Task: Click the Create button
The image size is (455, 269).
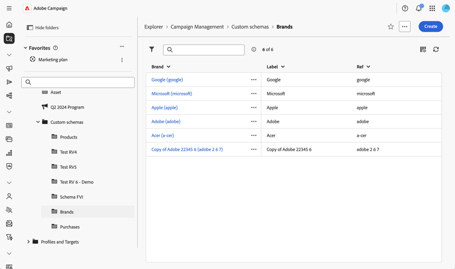Action: point(431,27)
